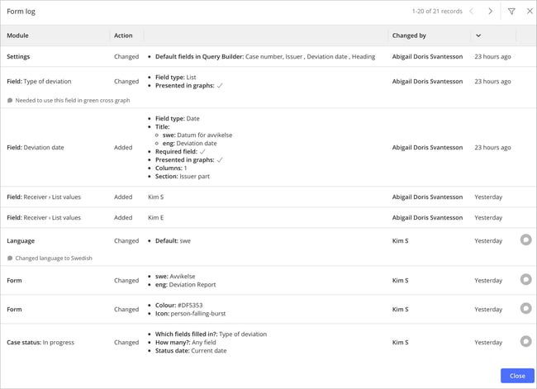Click comment icon on Language row

pyautogui.click(x=525, y=240)
